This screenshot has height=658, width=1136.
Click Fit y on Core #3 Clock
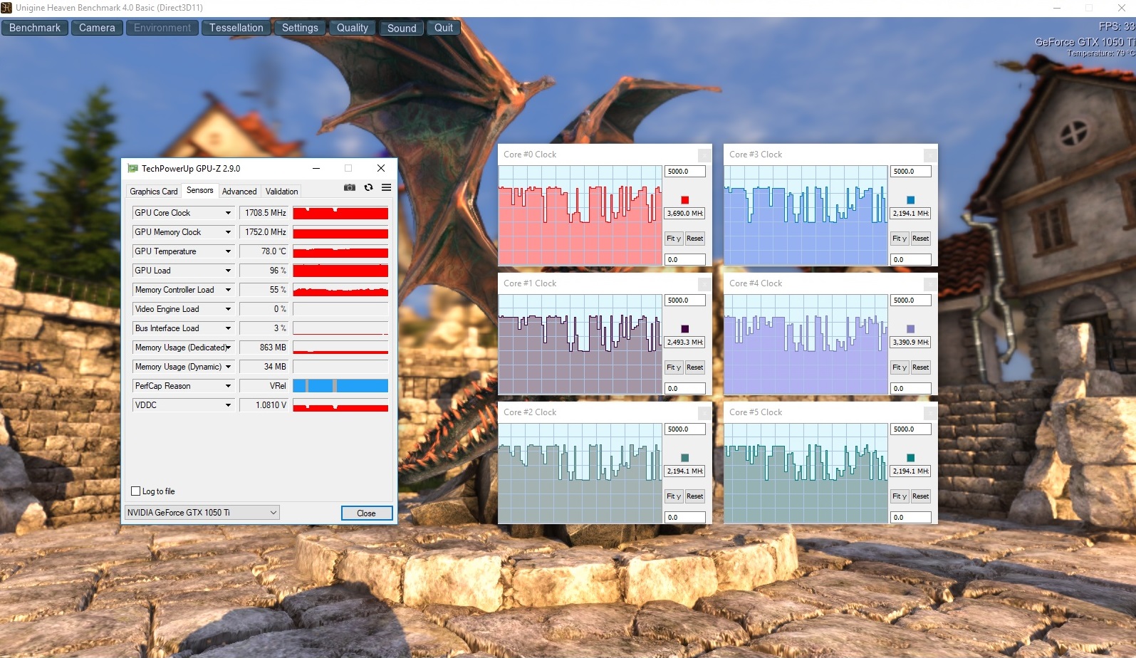(900, 239)
